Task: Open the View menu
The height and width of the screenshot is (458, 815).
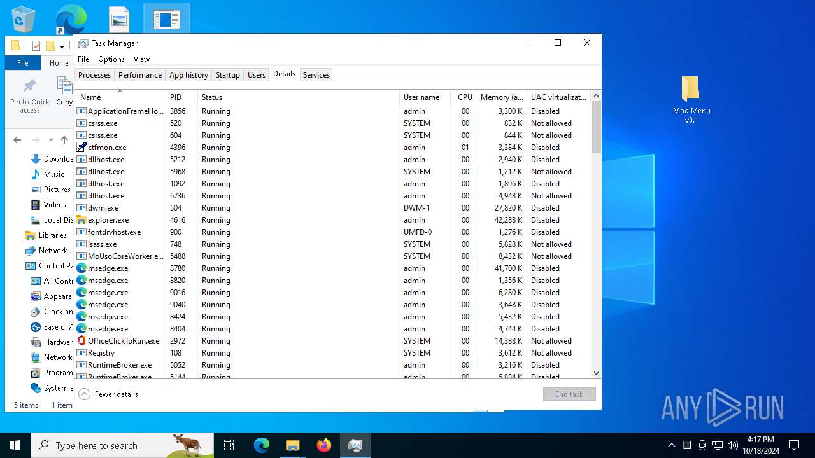Action: point(141,59)
